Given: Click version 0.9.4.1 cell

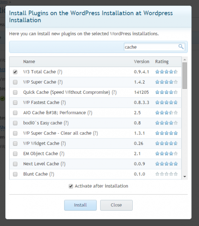Looking at the screenshot, I should tap(141, 72).
